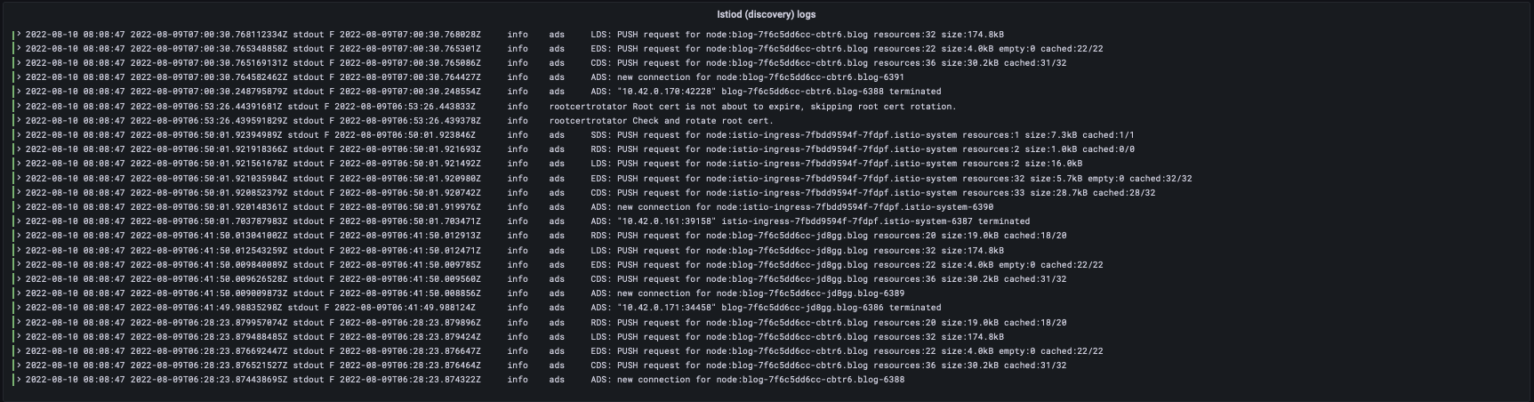
Task: Expand the chevron for new connection istio-system-6390
Action: click(19, 206)
